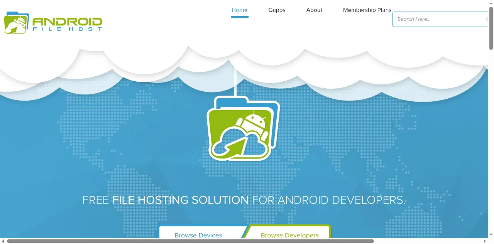View Membership Plans
494x244 pixels.
click(x=367, y=10)
